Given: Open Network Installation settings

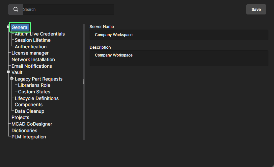Looking at the screenshot, I should click(33, 60).
